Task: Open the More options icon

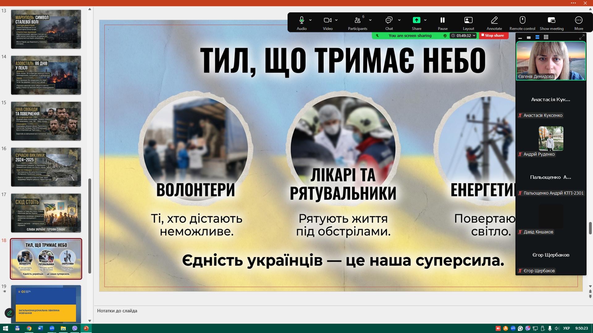Action: (578, 20)
